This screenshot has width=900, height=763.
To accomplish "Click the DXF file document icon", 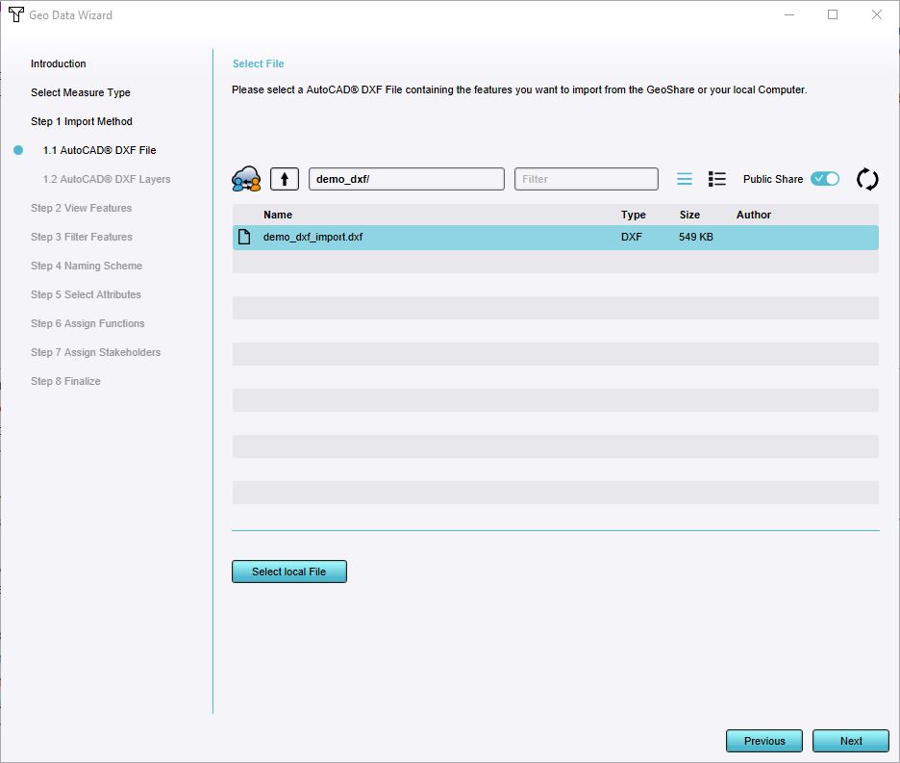I will point(244,238).
